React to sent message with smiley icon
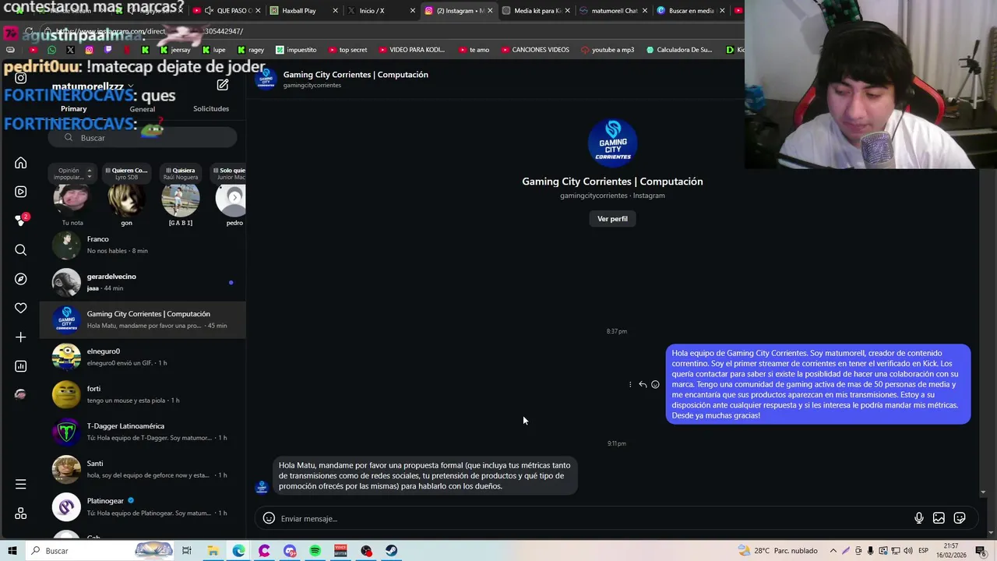 coord(655,384)
